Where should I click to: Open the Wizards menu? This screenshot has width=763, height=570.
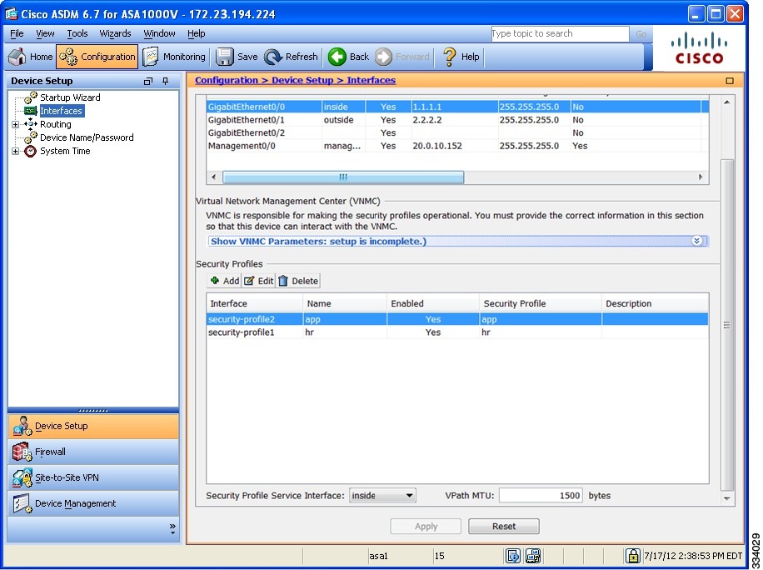pos(115,33)
